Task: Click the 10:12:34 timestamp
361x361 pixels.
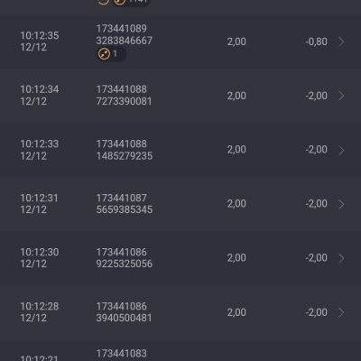Action: (x=40, y=89)
